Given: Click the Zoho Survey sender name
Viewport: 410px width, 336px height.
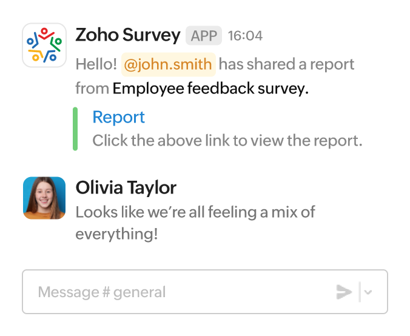Looking at the screenshot, I should pyautogui.click(x=127, y=36).
